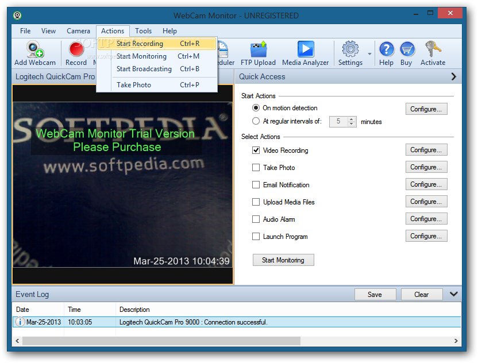Increase the interval minutes spinner up
The height and width of the screenshot is (363, 478).
point(352,119)
